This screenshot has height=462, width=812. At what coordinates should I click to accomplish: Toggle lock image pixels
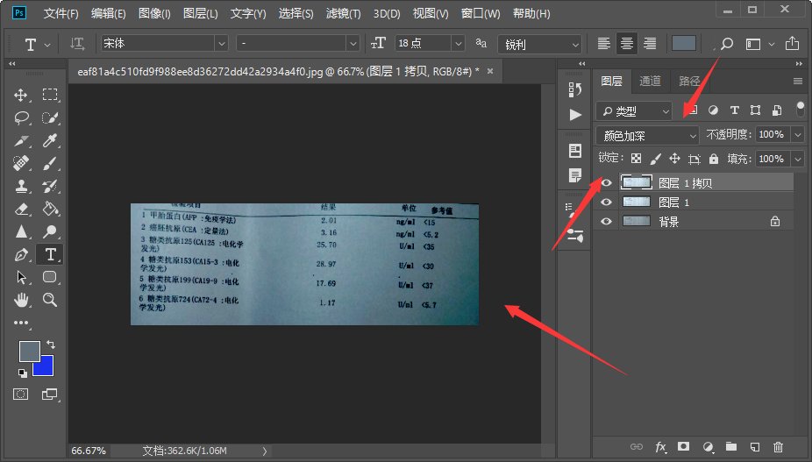655,159
